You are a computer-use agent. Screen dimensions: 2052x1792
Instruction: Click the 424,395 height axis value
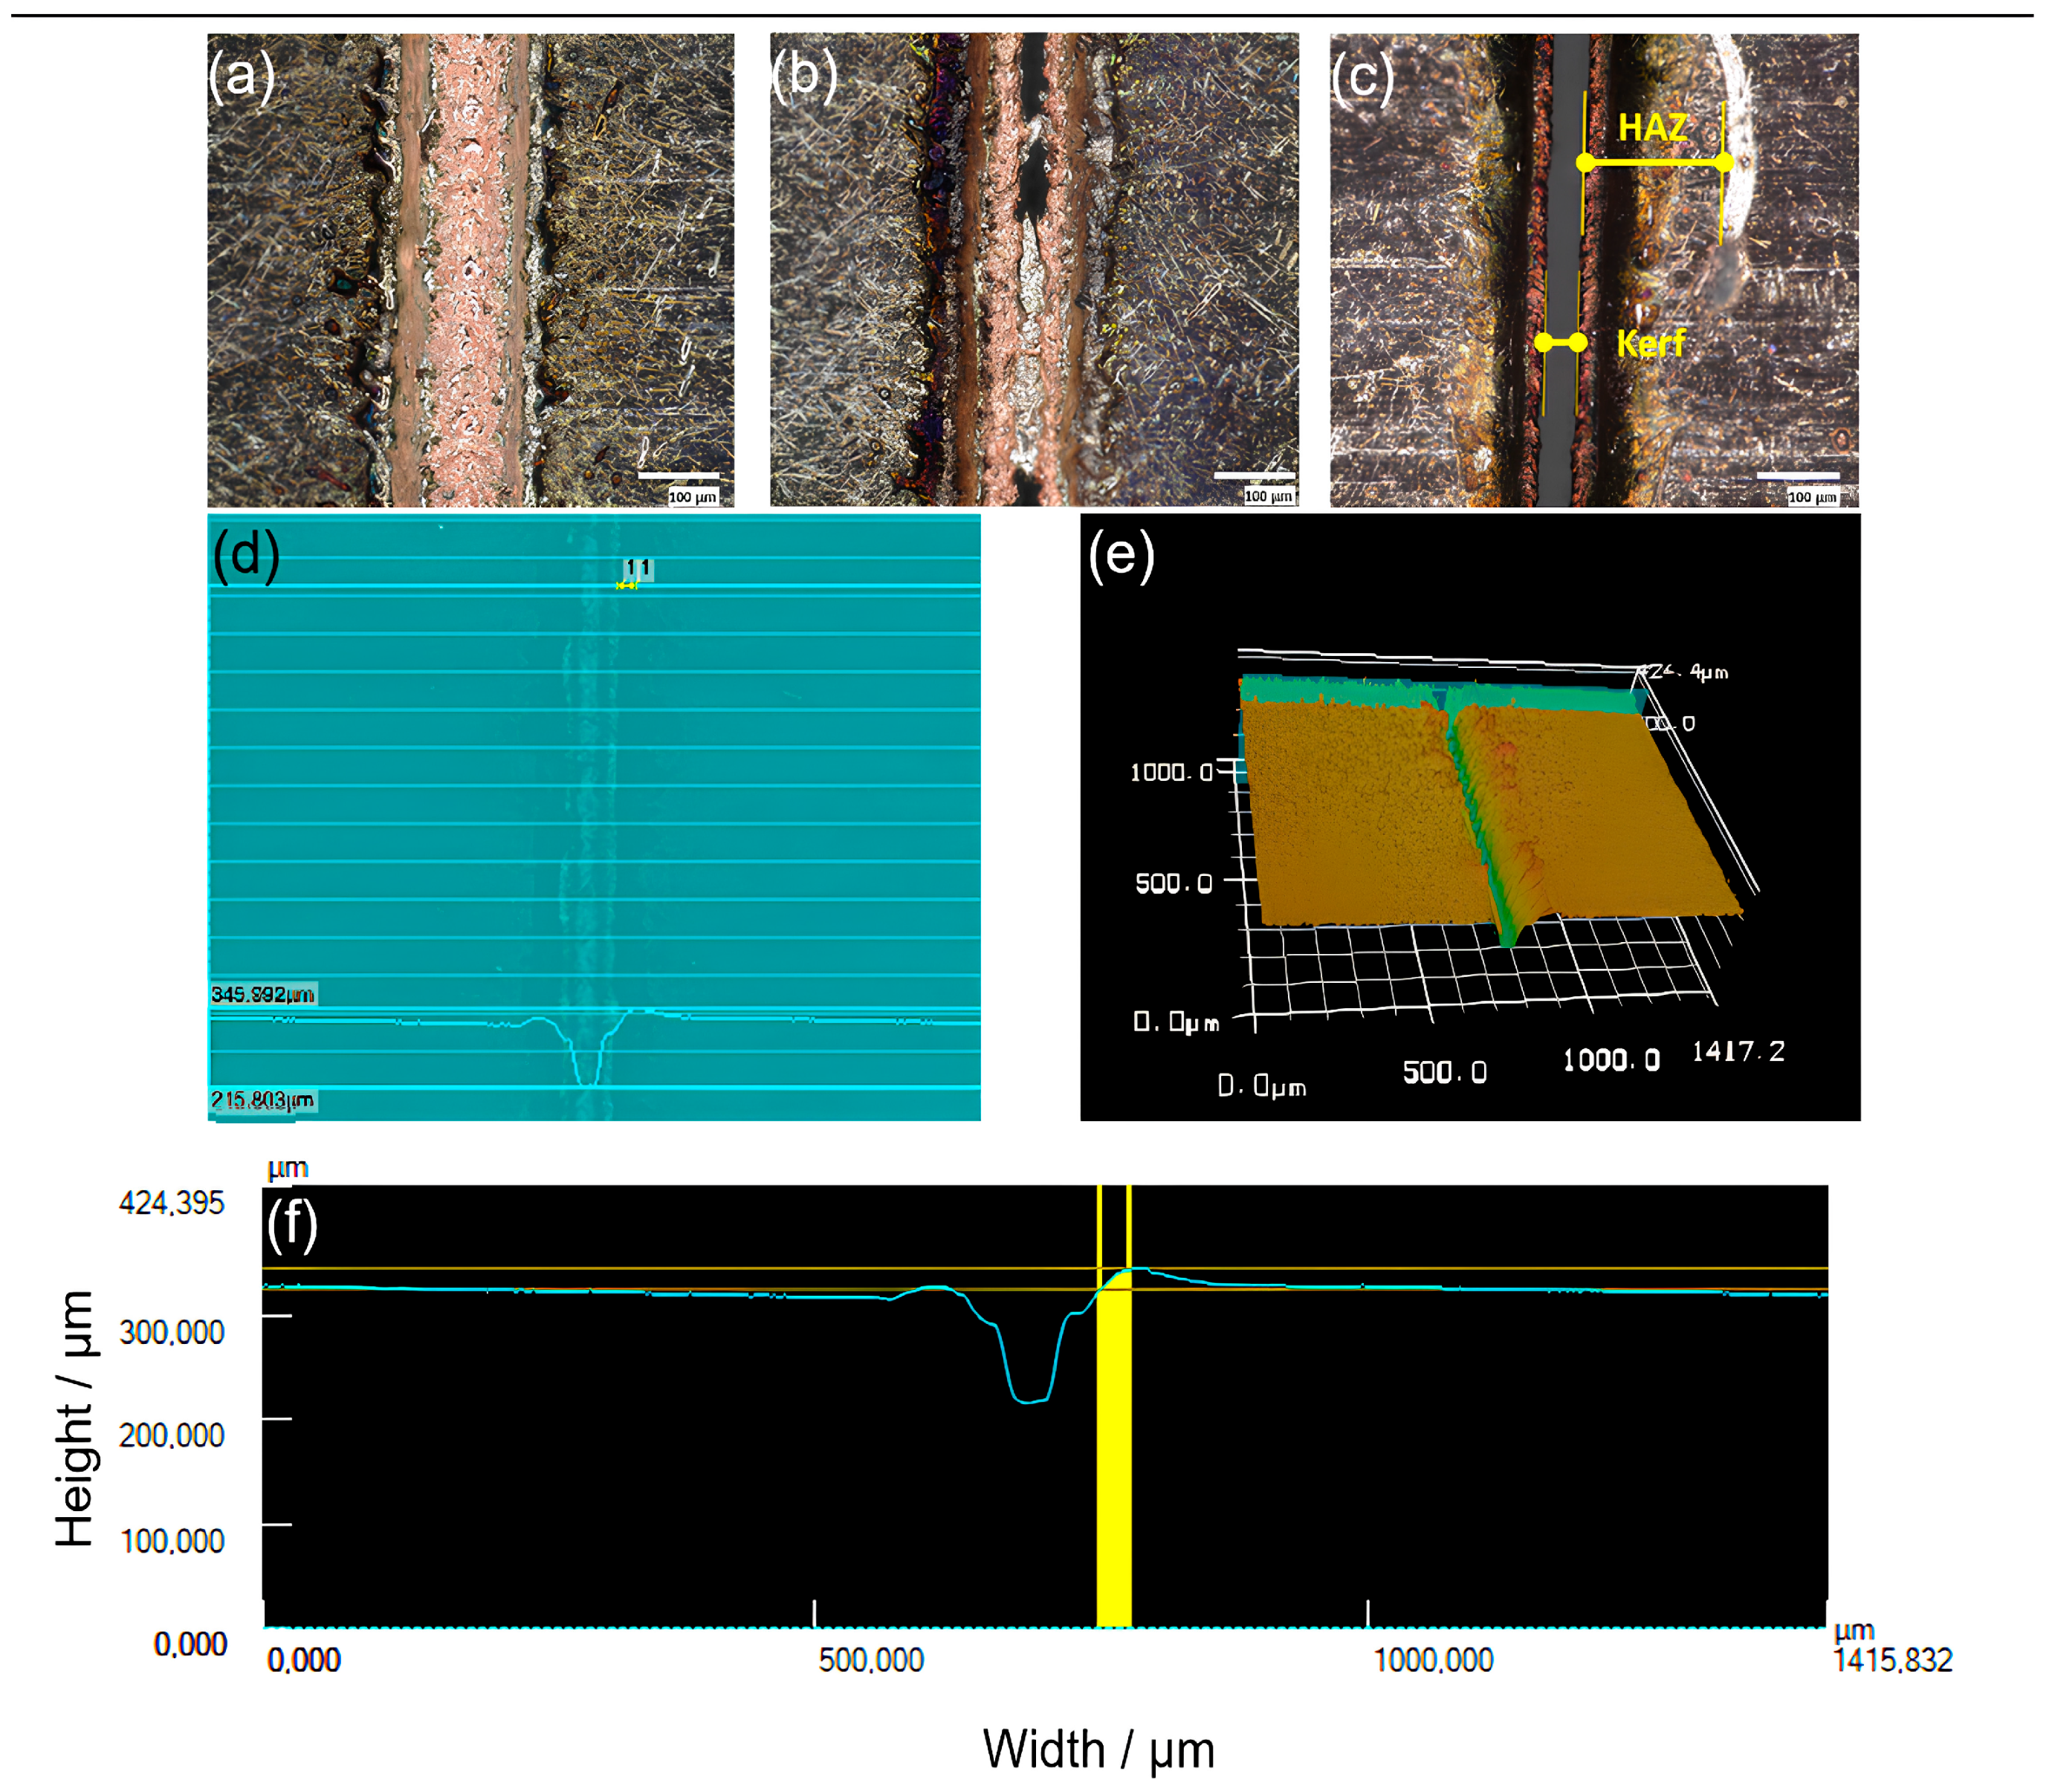pyautogui.click(x=171, y=1203)
